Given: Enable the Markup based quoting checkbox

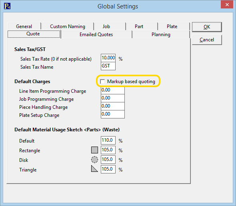Looking at the screenshot, I should pyautogui.click(x=102, y=82).
